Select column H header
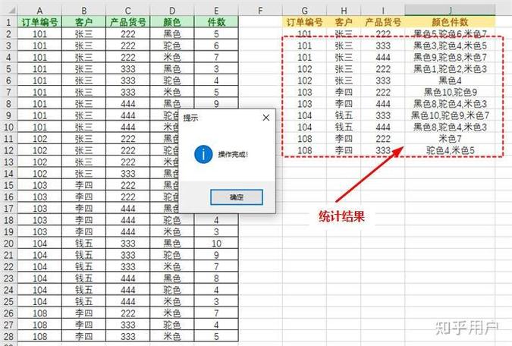The width and height of the screenshot is (512, 346). click(344, 11)
